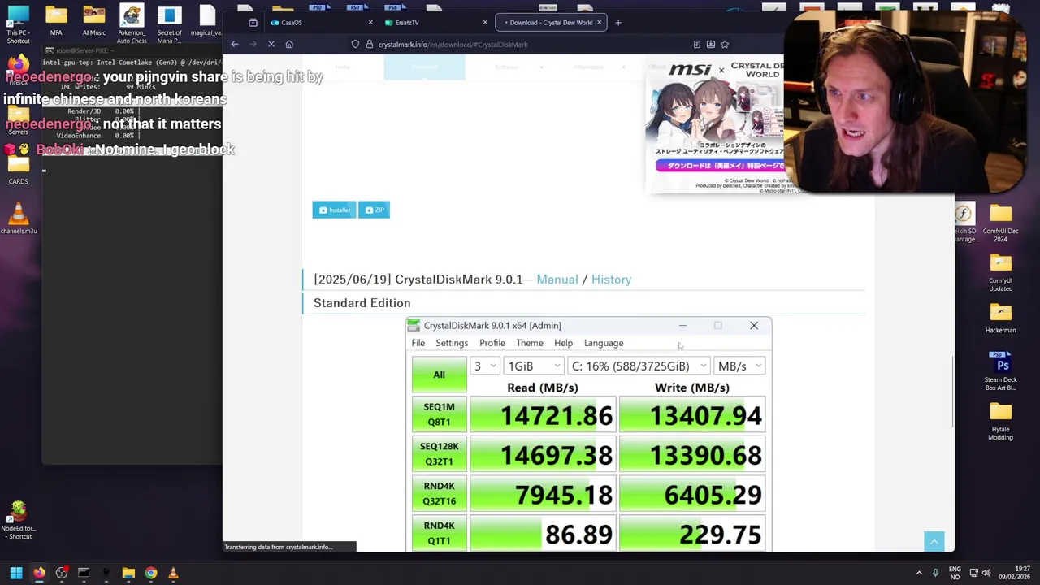Open NodeEditor Shortcut desktop icon

(x=18, y=522)
